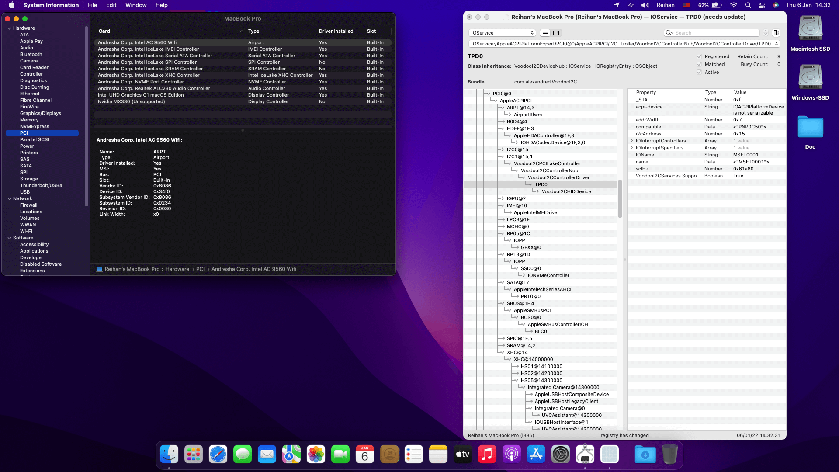Viewport: 839px width, 472px height.
Task: Click the Wi-Fi status icon in menu bar
Action: 734,5
